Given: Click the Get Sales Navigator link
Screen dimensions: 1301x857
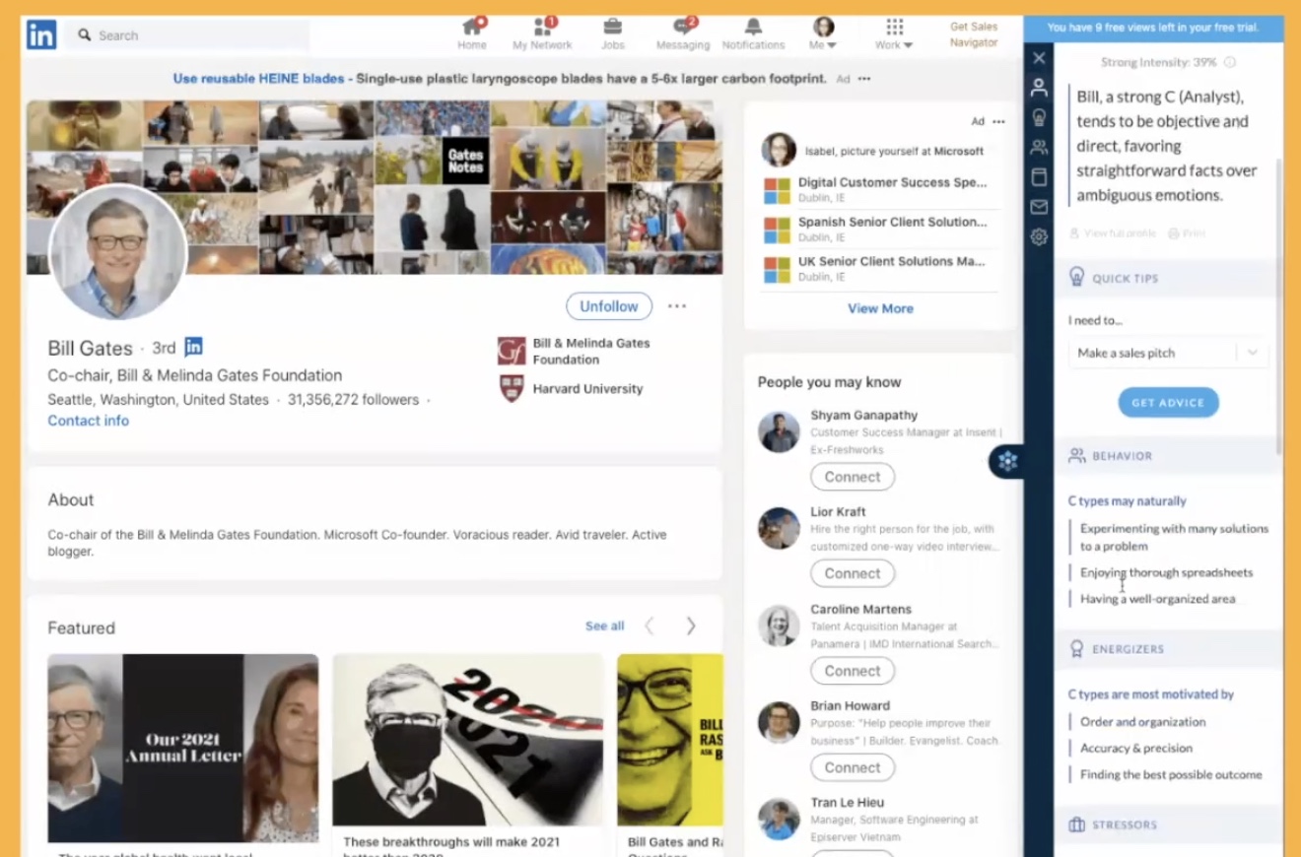Looking at the screenshot, I should click(974, 34).
